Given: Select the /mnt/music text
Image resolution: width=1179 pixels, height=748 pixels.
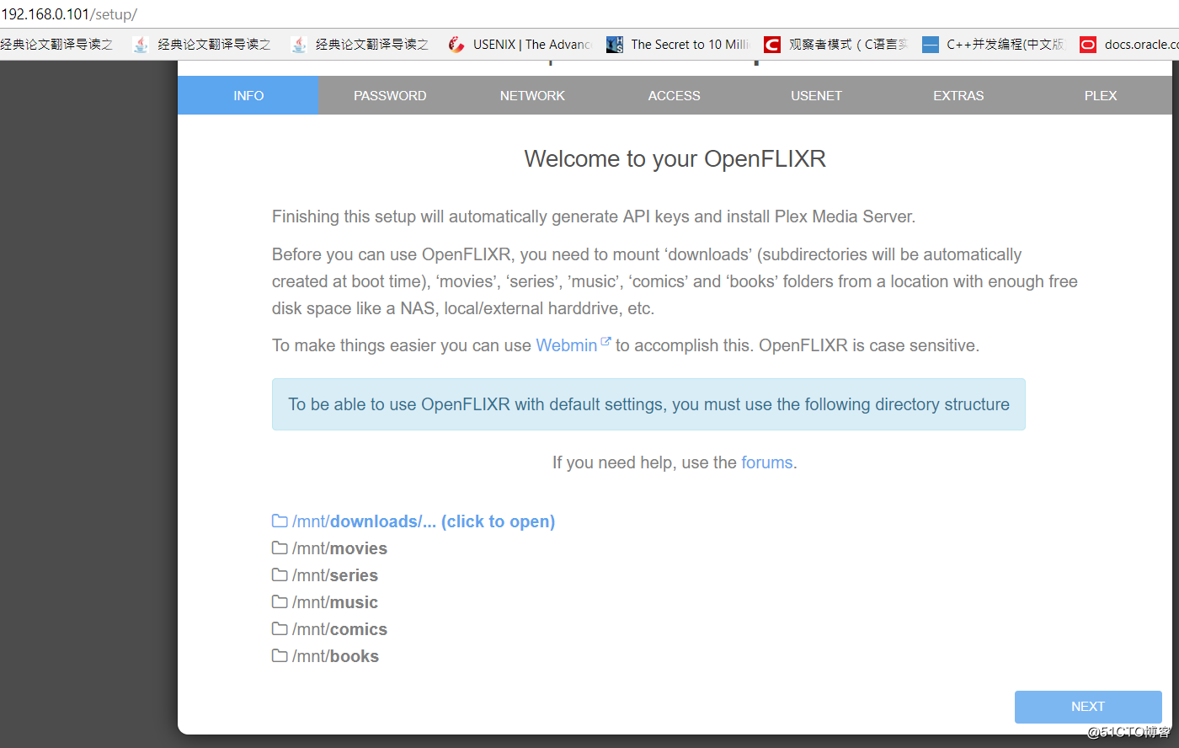Looking at the screenshot, I should tap(335, 602).
